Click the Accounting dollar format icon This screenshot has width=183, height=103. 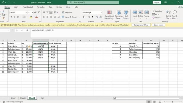[x=83, y=17]
